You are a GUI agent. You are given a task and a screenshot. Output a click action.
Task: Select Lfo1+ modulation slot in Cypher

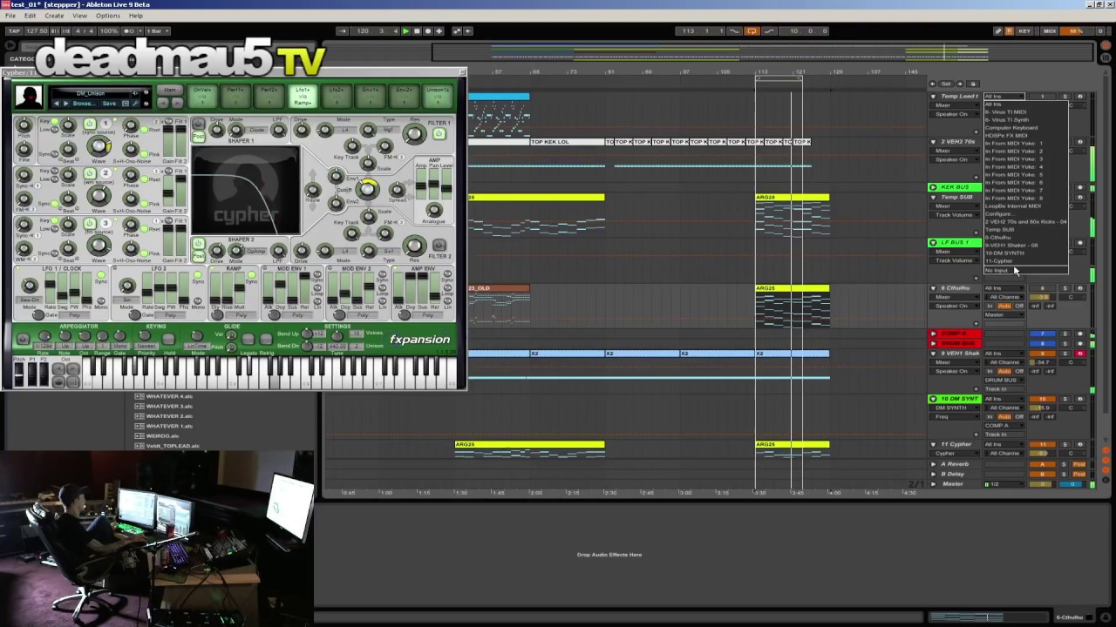303,94
